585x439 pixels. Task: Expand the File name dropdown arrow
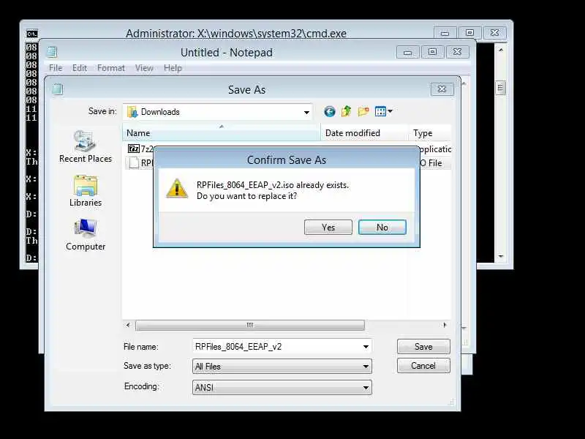pos(366,347)
